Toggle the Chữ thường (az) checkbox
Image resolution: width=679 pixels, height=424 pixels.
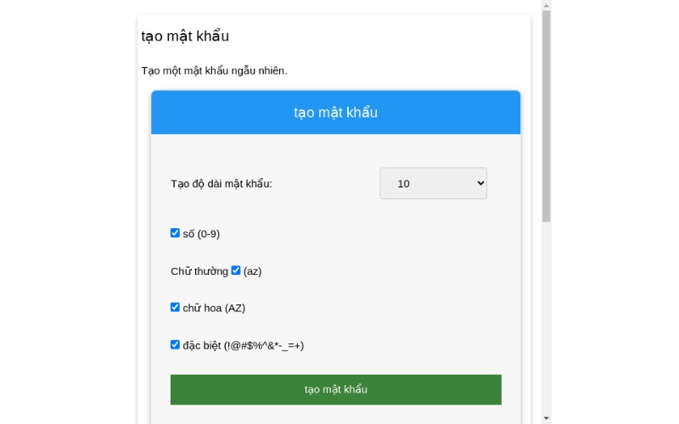tap(236, 271)
